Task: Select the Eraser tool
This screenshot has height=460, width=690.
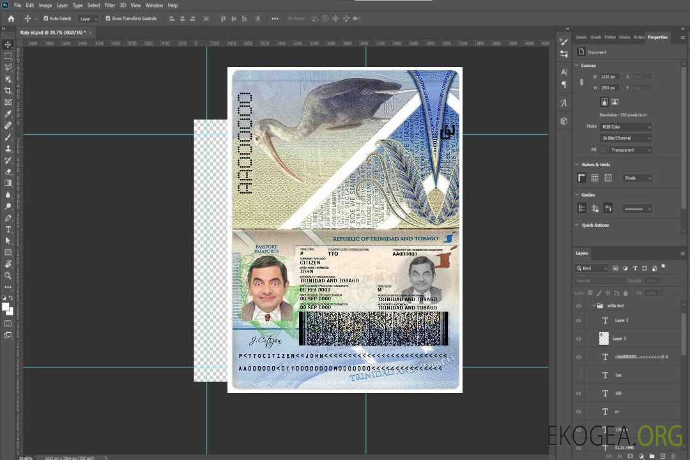Action: pos(8,172)
